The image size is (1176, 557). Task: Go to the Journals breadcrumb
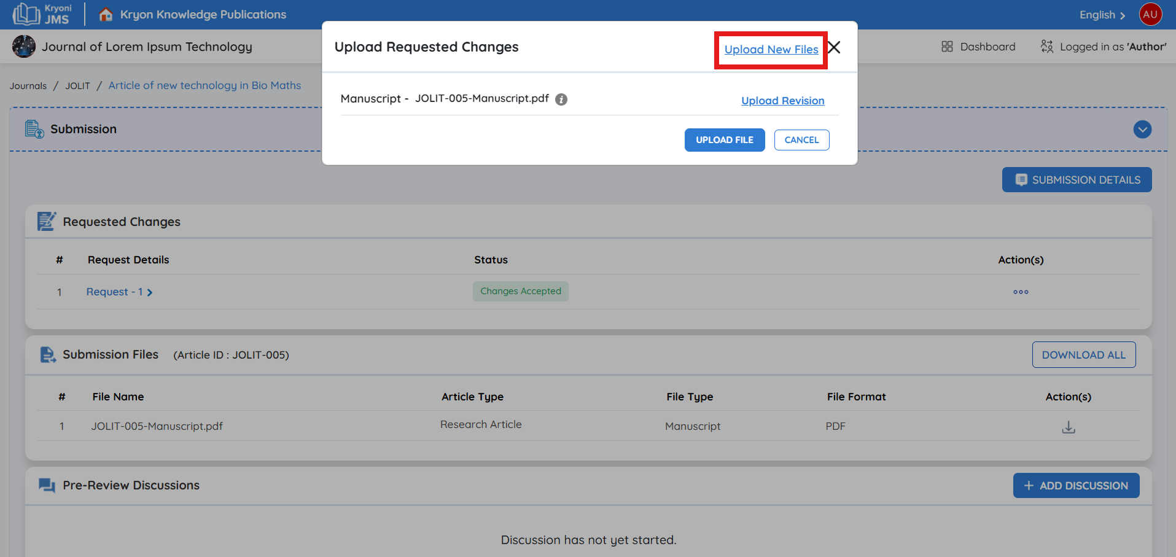point(28,86)
